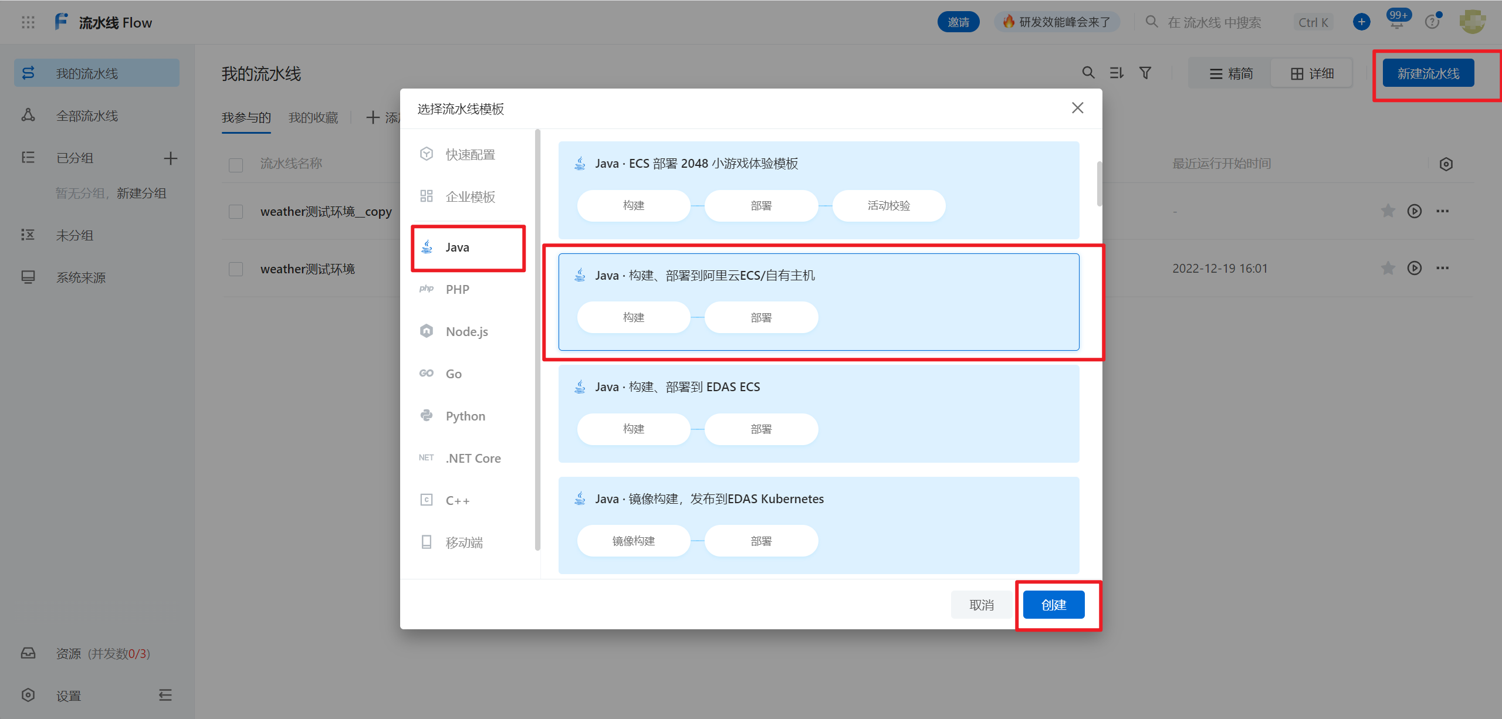The image size is (1502, 719).
Task: Select the Python template category
Action: (465, 416)
